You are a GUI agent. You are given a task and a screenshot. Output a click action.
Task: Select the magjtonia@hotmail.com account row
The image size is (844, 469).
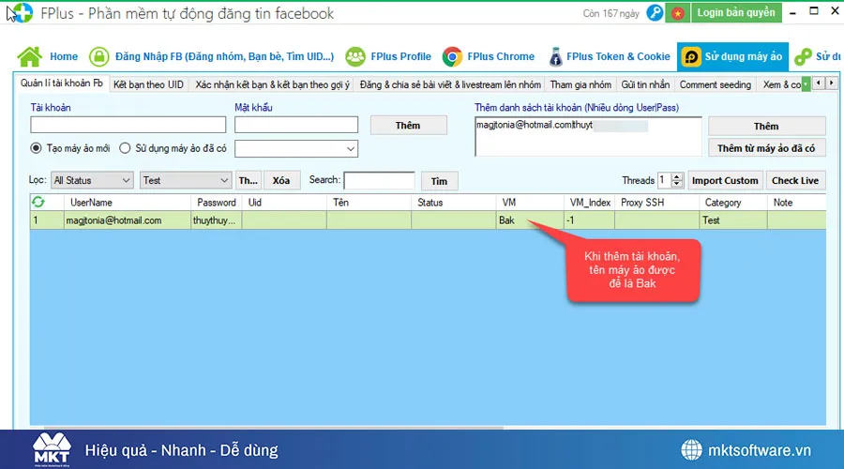coord(113,220)
